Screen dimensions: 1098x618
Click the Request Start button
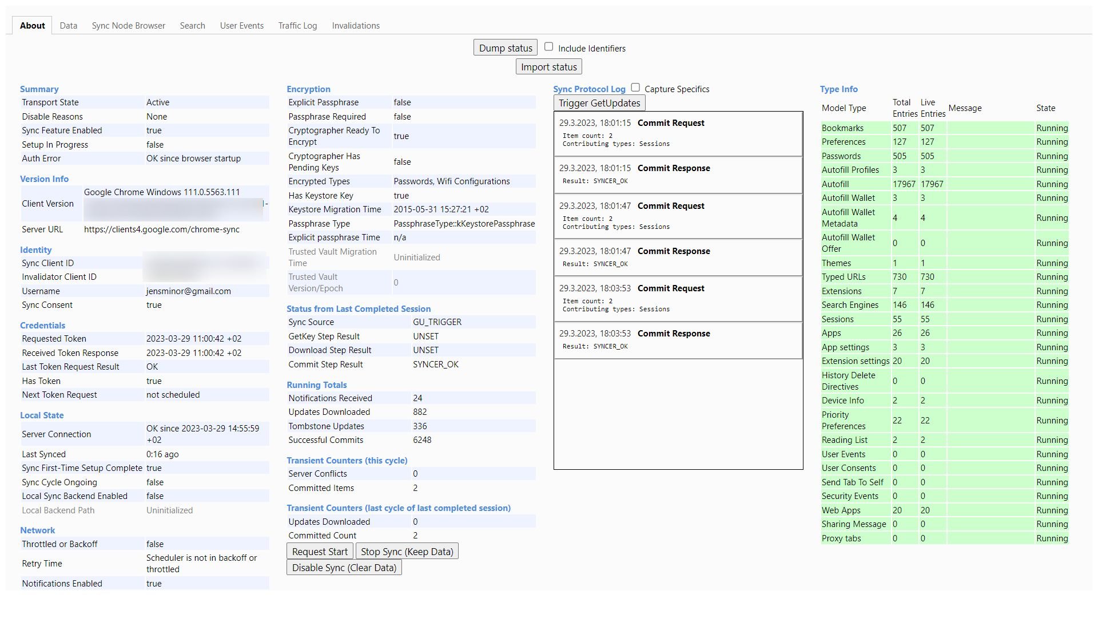coord(319,552)
